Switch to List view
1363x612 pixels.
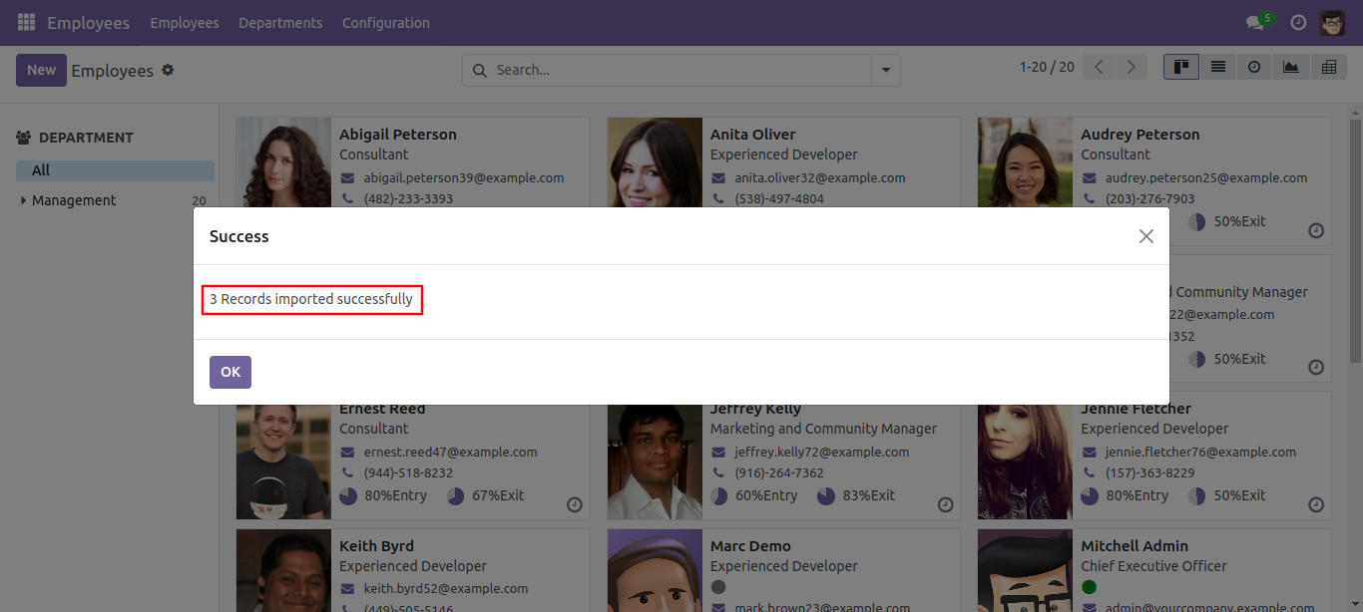point(1218,67)
